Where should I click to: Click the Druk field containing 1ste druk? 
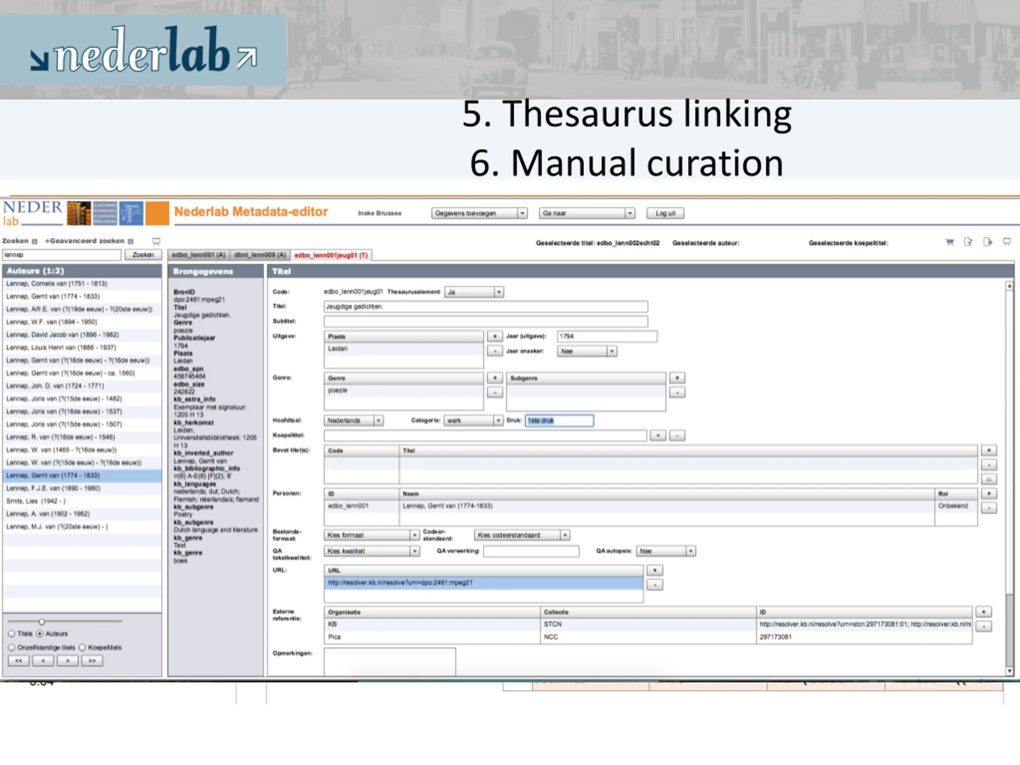559,420
